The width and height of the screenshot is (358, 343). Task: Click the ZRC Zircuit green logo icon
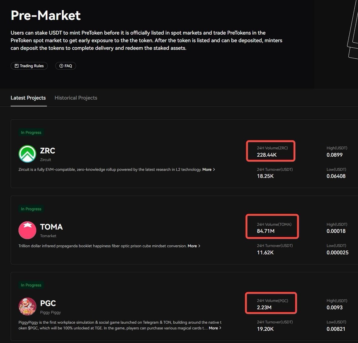pos(27,154)
